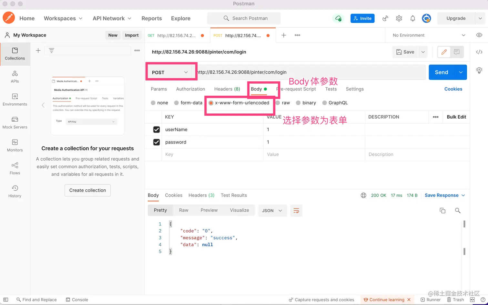The image size is (488, 305).
Task: Click the Invite button
Action: [362, 18]
